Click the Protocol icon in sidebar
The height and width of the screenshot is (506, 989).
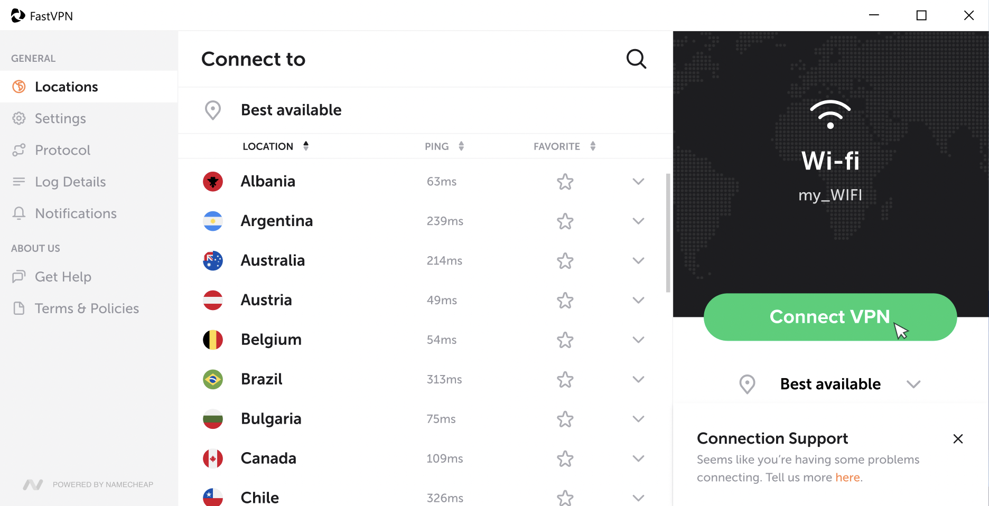(x=19, y=150)
